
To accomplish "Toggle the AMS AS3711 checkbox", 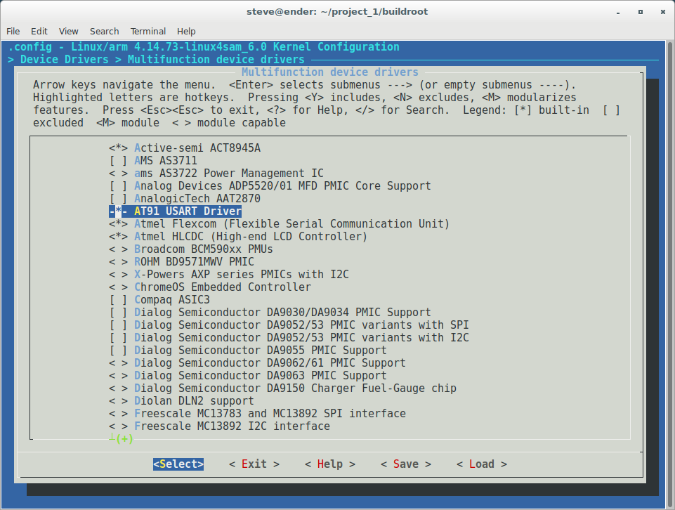I will pyautogui.click(x=119, y=161).
